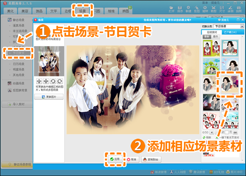Rotate image counterclockwise in scene dialog
The width and height of the screenshot is (246, 176).
point(53,81)
